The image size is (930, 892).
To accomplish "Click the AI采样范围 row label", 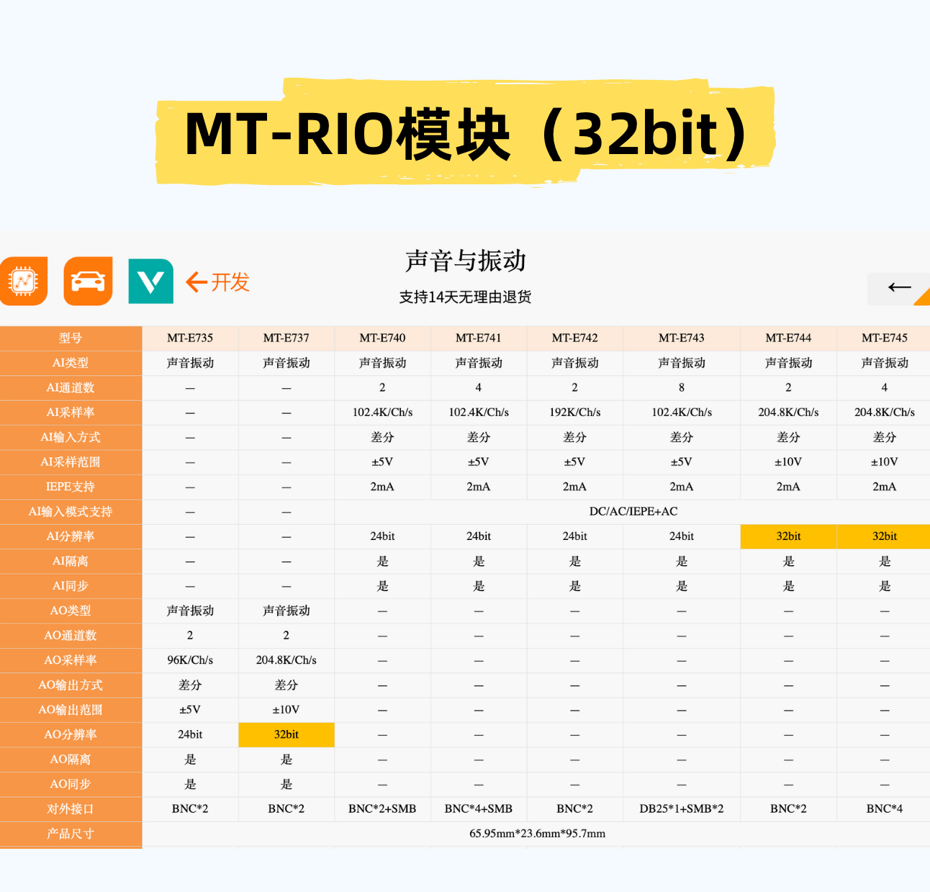I will pos(71,462).
